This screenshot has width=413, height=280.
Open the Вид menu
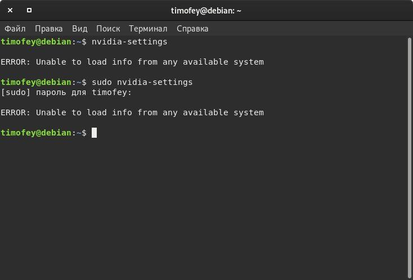(x=80, y=28)
